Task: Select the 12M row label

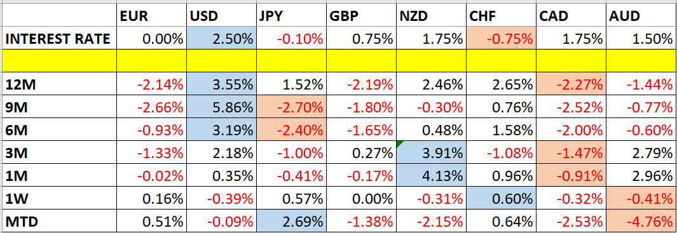Action: point(60,84)
